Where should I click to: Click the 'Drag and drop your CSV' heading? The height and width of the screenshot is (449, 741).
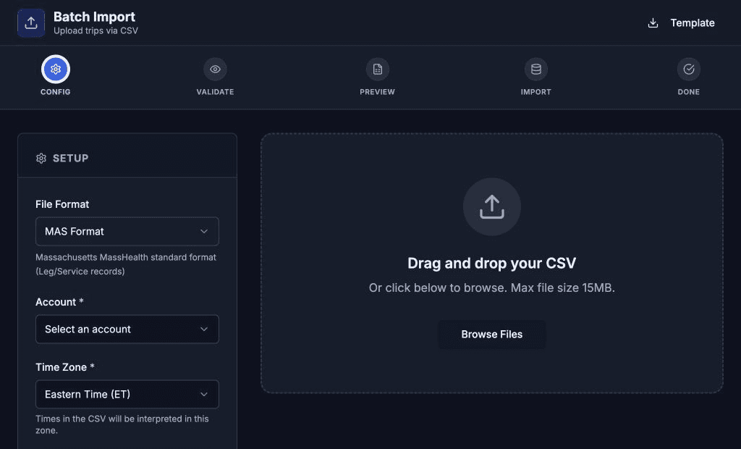click(492, 263)
